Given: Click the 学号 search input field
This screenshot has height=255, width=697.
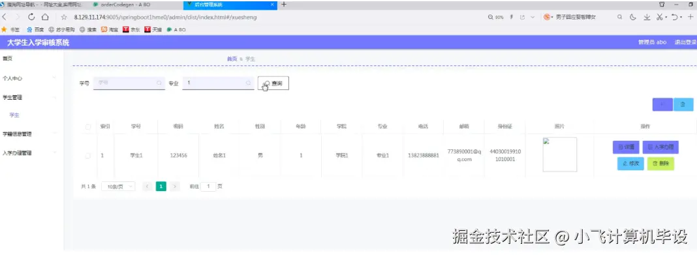Looking at the screenshot, I should tap(129, 83).
